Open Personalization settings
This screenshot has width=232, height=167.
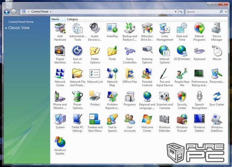tap(217, 76)
